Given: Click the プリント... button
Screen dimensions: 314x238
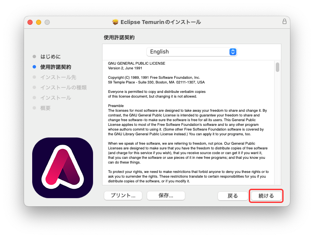Looking at the screenshot, I should 123,196.
